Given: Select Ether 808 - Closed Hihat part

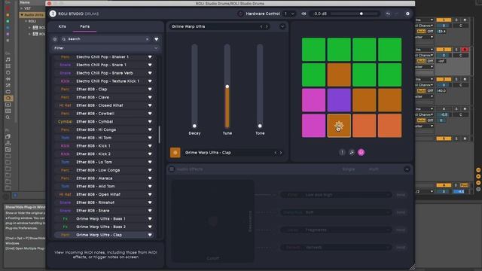Looking at the screenshot, I should (x=105, y=105).
